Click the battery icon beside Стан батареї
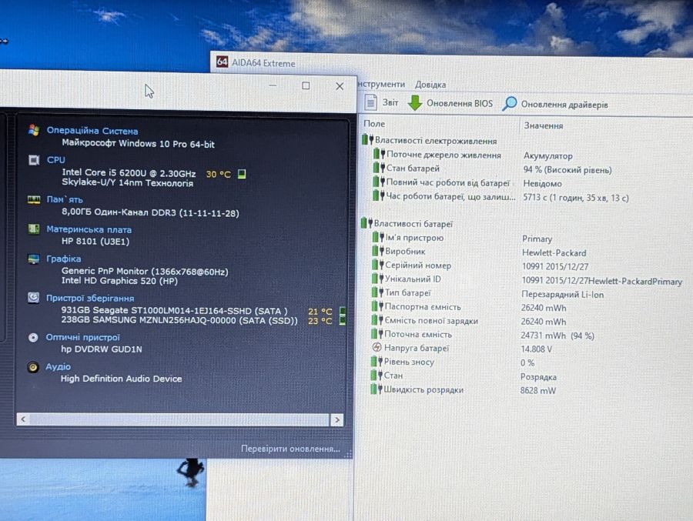Screen dimensions: 693x521 pyautogui.click(x=379, y=168)
